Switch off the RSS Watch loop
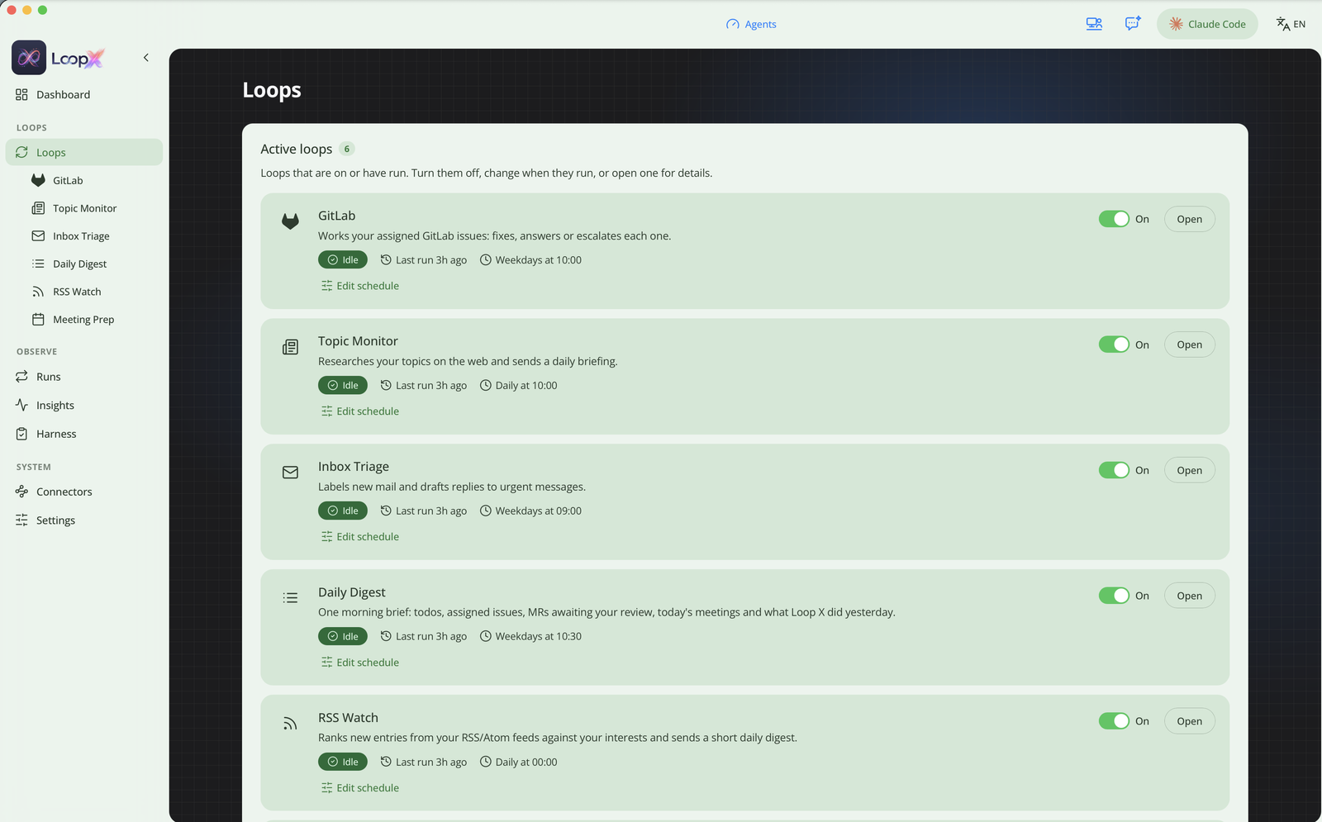 coord(1114,721)
